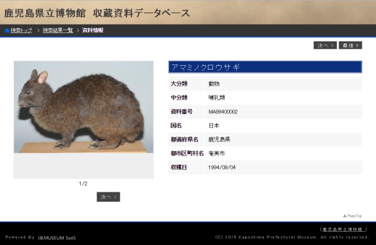Go back to 検索結果一覧 list
376x245 pixels.
click(58, 31)
